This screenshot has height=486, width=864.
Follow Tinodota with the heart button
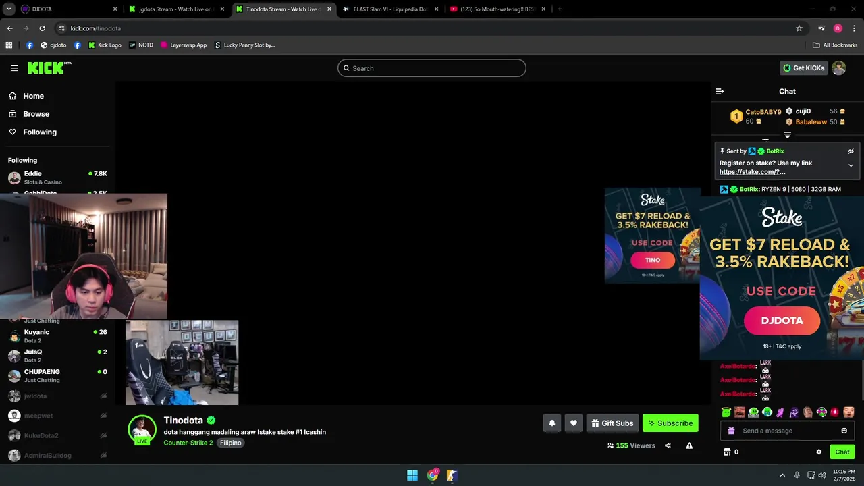tap(573, 423)
